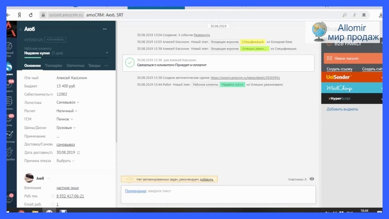Mark the completed task check circle
This screenshot has width=389, height=219.
(x=130, y=62)
